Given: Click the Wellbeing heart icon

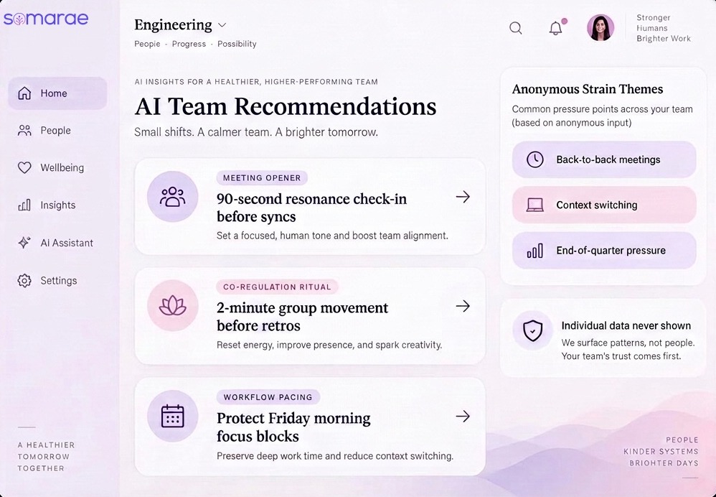Looking at the screenshot, I should click(x=24, y=168).
